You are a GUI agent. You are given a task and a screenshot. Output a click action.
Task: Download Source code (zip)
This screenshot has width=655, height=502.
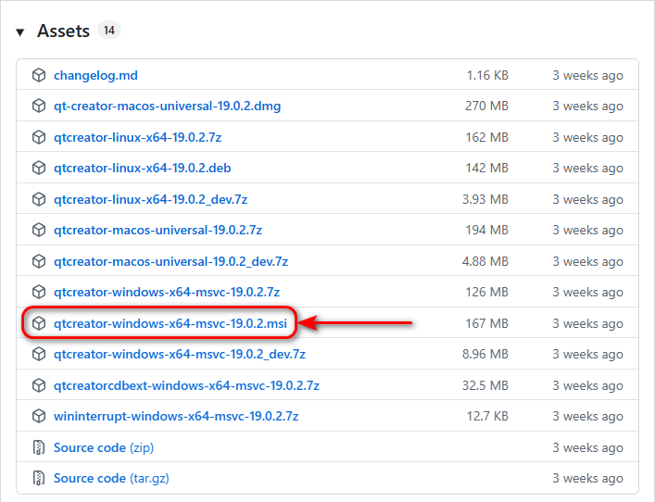pyautogui.click(x=104, y=447)
